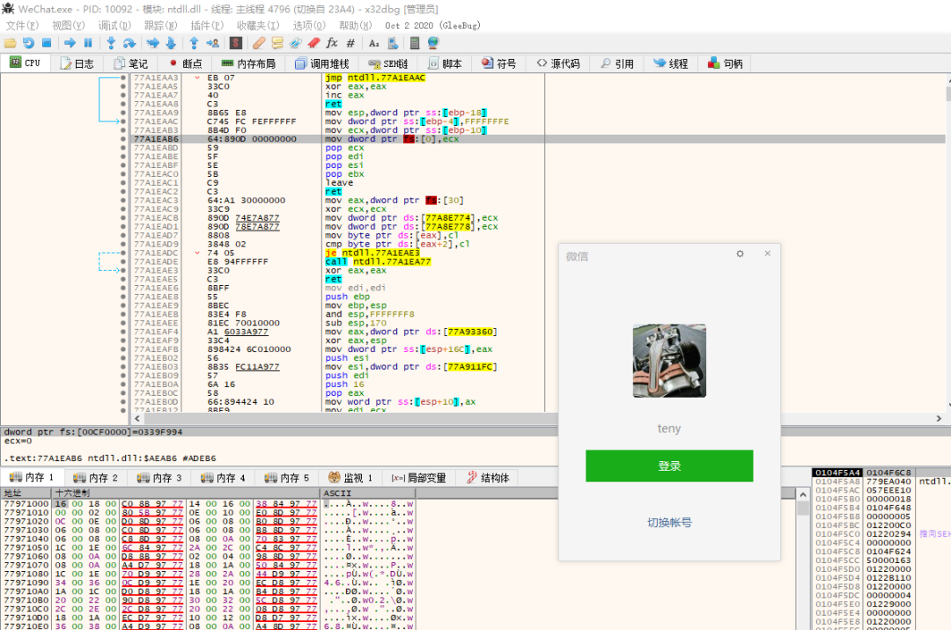Open the 调试(D) menu
The width and height of the screenshot is (951, 630).
coord(114,26)
